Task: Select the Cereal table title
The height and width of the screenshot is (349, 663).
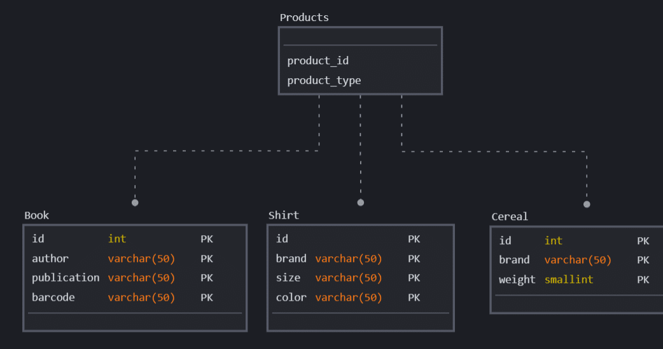Action: [510, 217]
